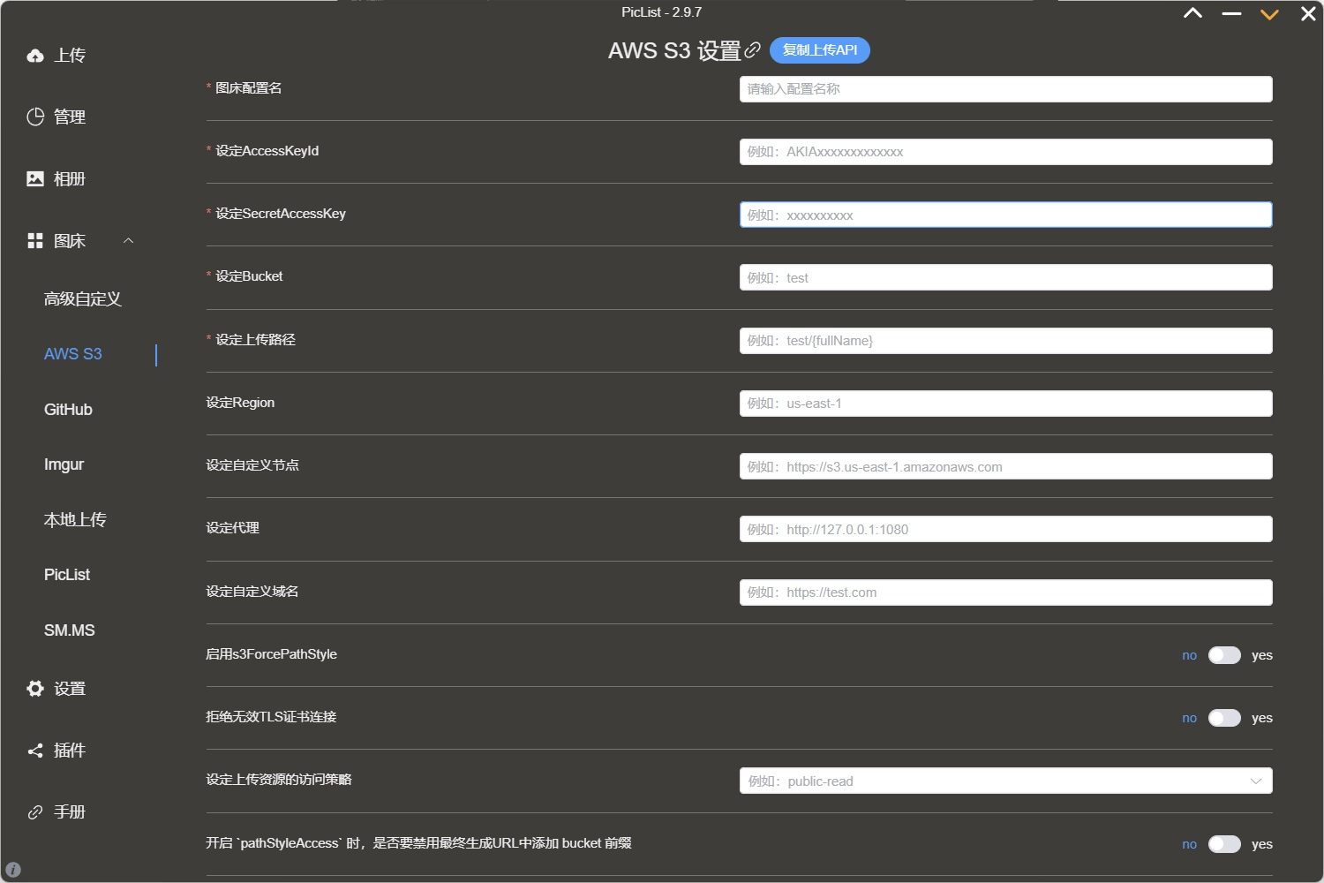Toggle 拒绝无效TLS证书连接 switch

click(1224, 718)
